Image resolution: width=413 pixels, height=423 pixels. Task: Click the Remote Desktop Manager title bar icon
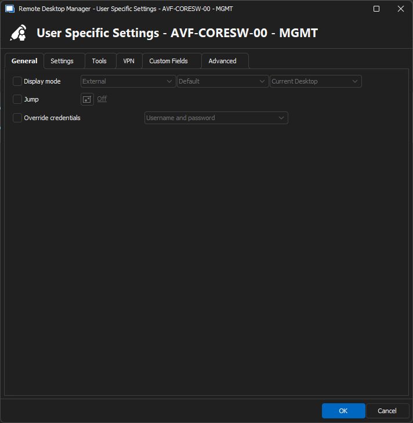click(x=10, y=9)
